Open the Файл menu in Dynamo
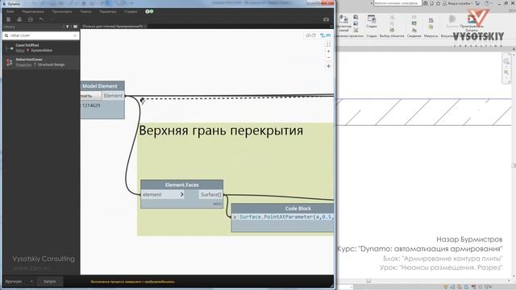The image size is (516, 290). (10, 11)
